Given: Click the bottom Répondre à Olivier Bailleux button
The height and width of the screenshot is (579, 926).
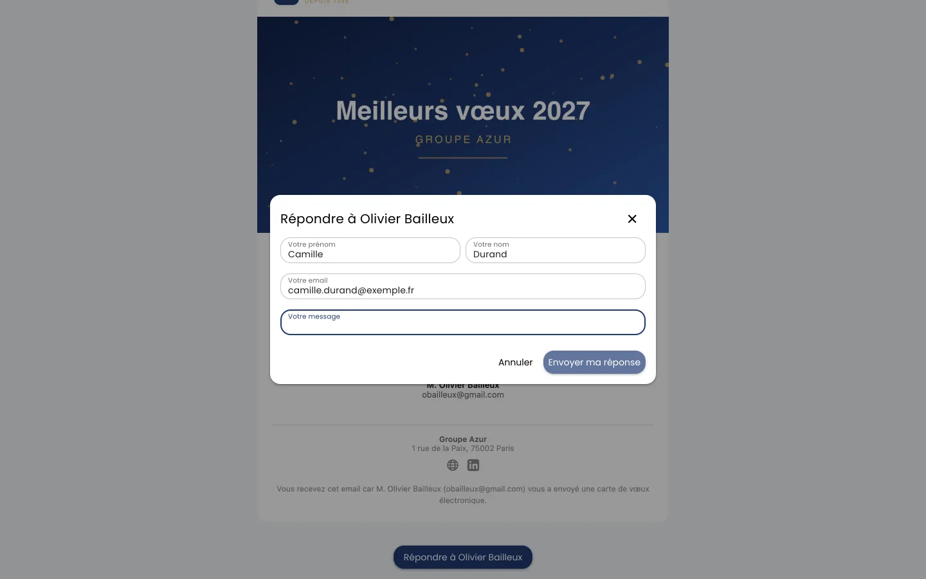Looking at the screenshot, I should pos(463,557).
